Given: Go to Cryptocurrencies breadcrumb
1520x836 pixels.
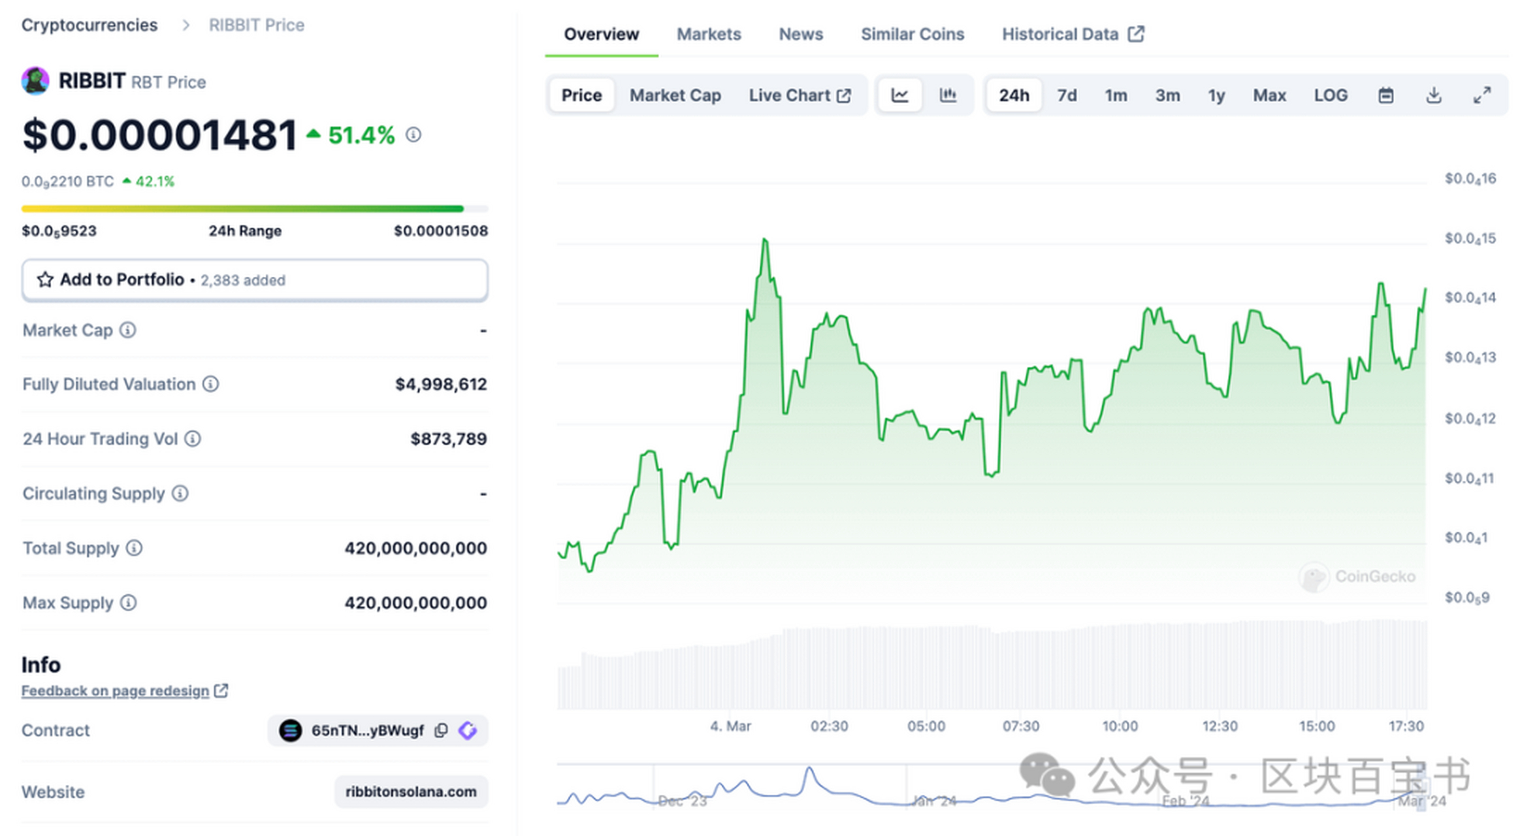Looking at the screenshot, I should (x=89, y=25).
